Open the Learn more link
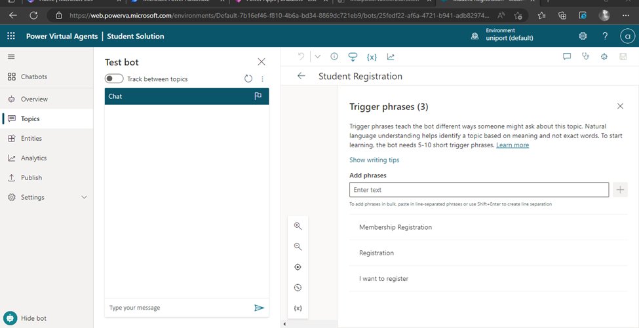The height and width of the screenshot is (328, 639). click(513, 145)
